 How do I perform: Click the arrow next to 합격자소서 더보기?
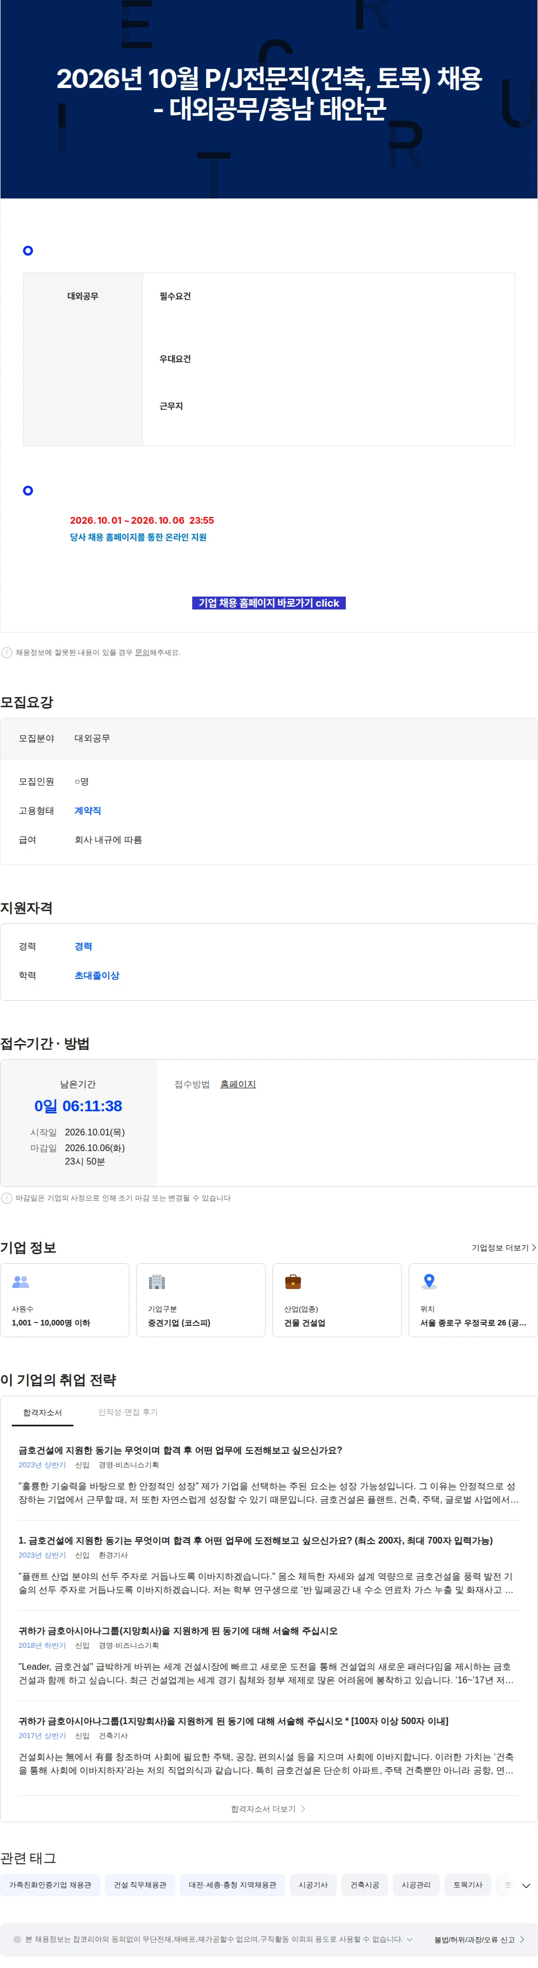tap(303, 1809)
